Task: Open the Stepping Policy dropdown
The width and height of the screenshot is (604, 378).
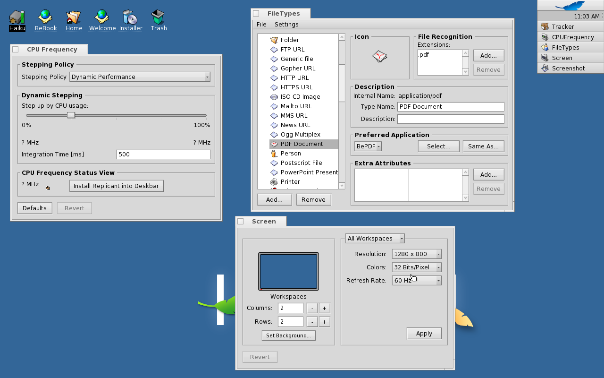Action: click(140, 77)
